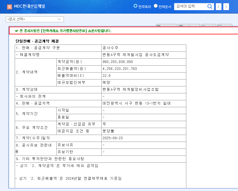Go to next search result arrow

(226, 7)
